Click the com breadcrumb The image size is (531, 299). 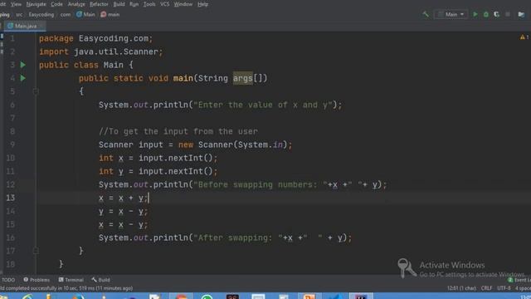pyautogui.click(x=66, y=15)
